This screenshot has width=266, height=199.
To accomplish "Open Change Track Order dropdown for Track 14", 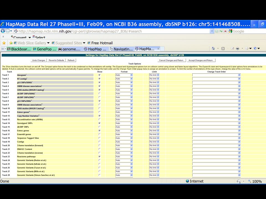I will click(216, 123).
